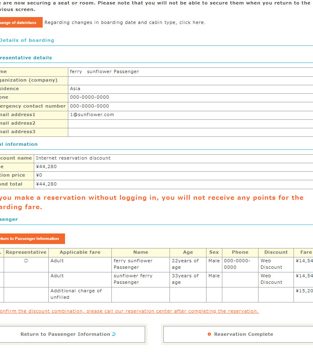Click the orange Change of date/class button

[x=20, y=23]
